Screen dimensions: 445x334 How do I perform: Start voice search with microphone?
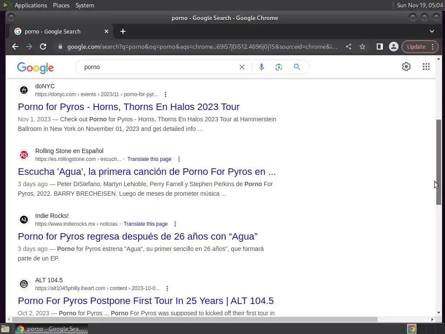[x=262, y=67]
